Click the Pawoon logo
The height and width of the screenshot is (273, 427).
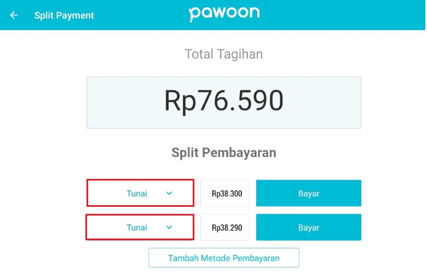coord(224,14)
